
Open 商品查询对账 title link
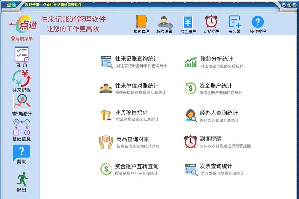133,139
